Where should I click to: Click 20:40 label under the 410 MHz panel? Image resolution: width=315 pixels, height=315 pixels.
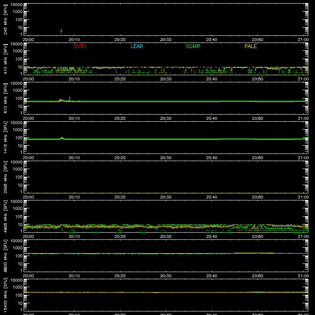[211, 79]
